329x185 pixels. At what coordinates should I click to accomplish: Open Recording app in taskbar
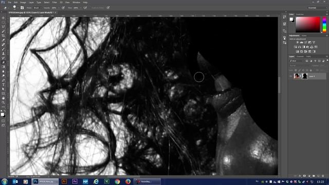click(147, 181)
